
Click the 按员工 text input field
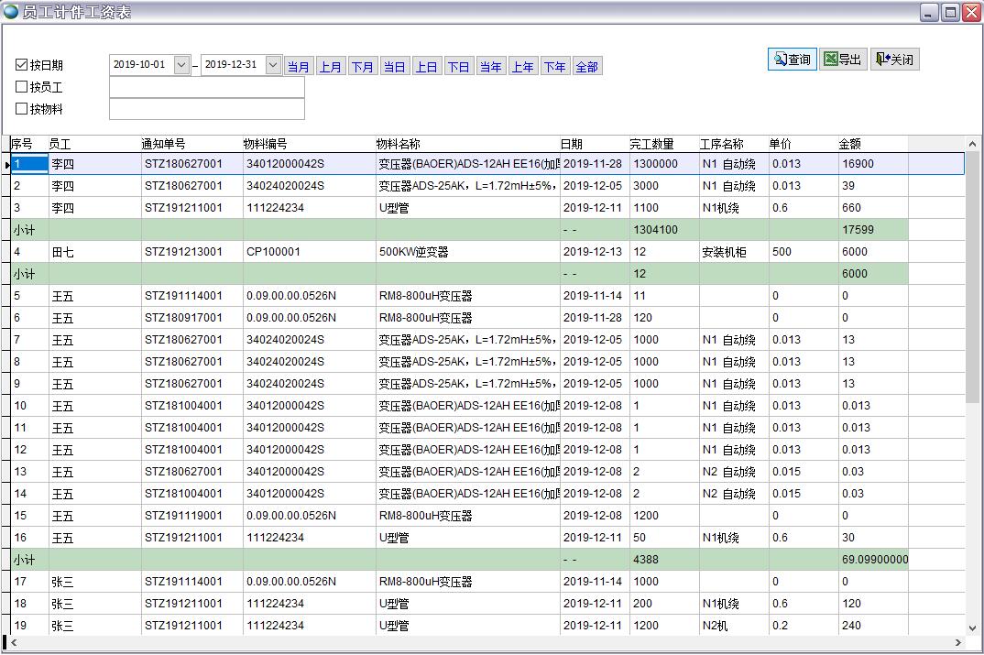click(x=206, y=87)
